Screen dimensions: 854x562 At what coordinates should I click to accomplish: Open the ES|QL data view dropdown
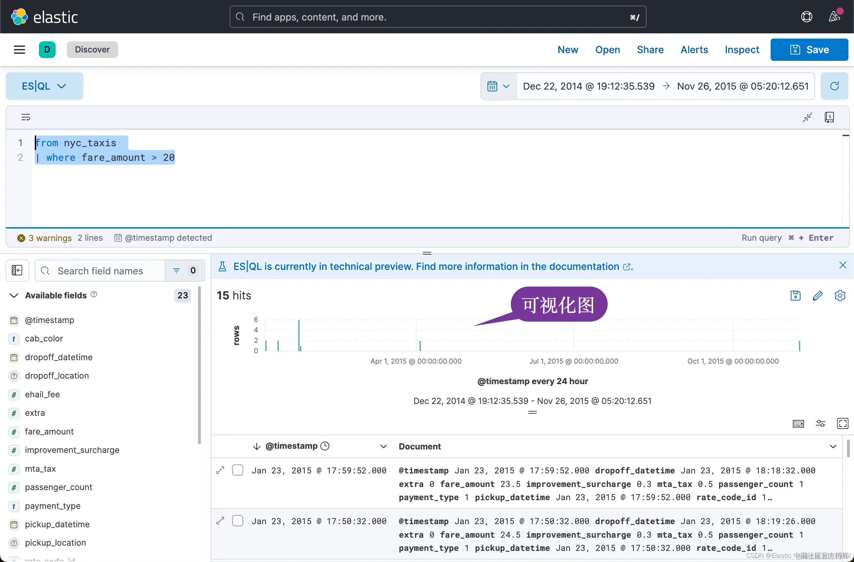pos(44,86)
